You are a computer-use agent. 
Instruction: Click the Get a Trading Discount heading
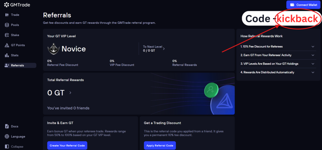pos(163,123)
